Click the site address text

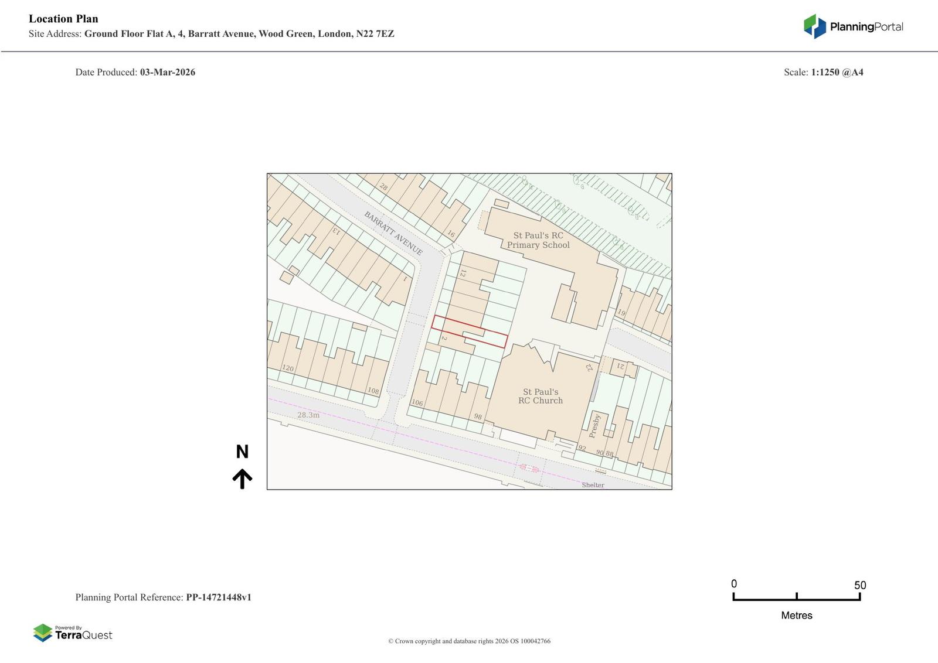pos(239,34)
